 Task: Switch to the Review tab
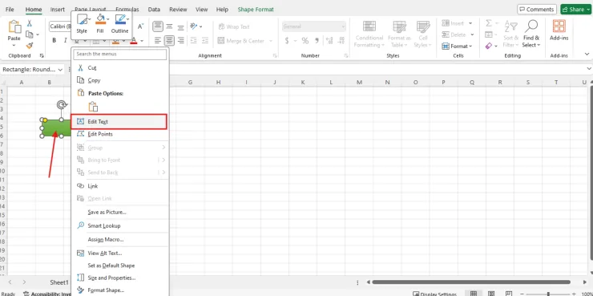click(x=178, y=10)
